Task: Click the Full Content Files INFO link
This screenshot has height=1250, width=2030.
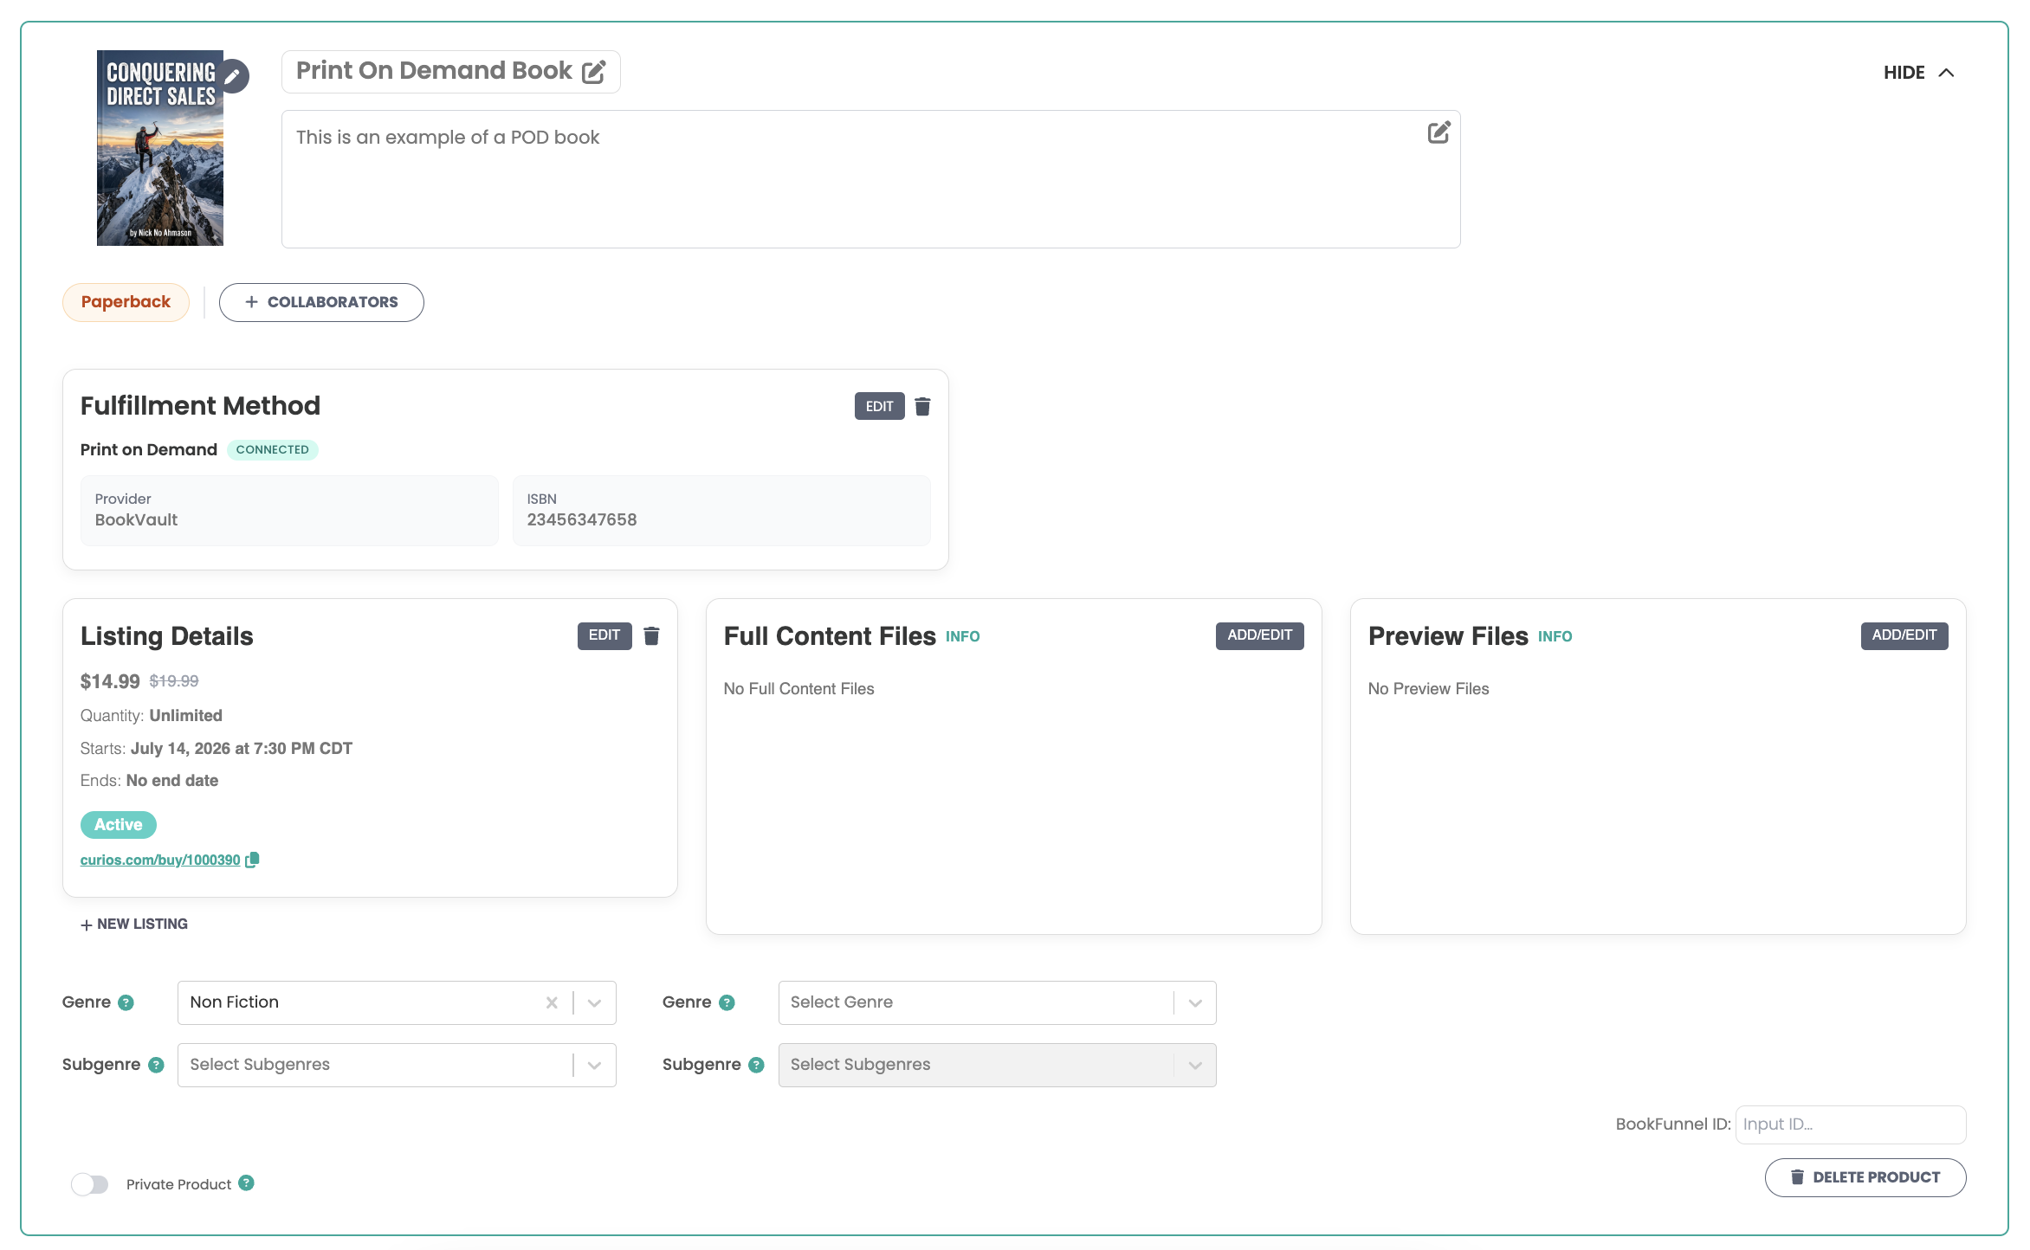Action: click(x=962, y=637)
